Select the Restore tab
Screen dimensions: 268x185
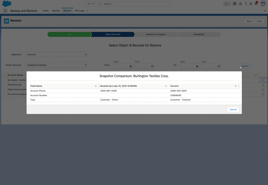[x=67, y=10]
